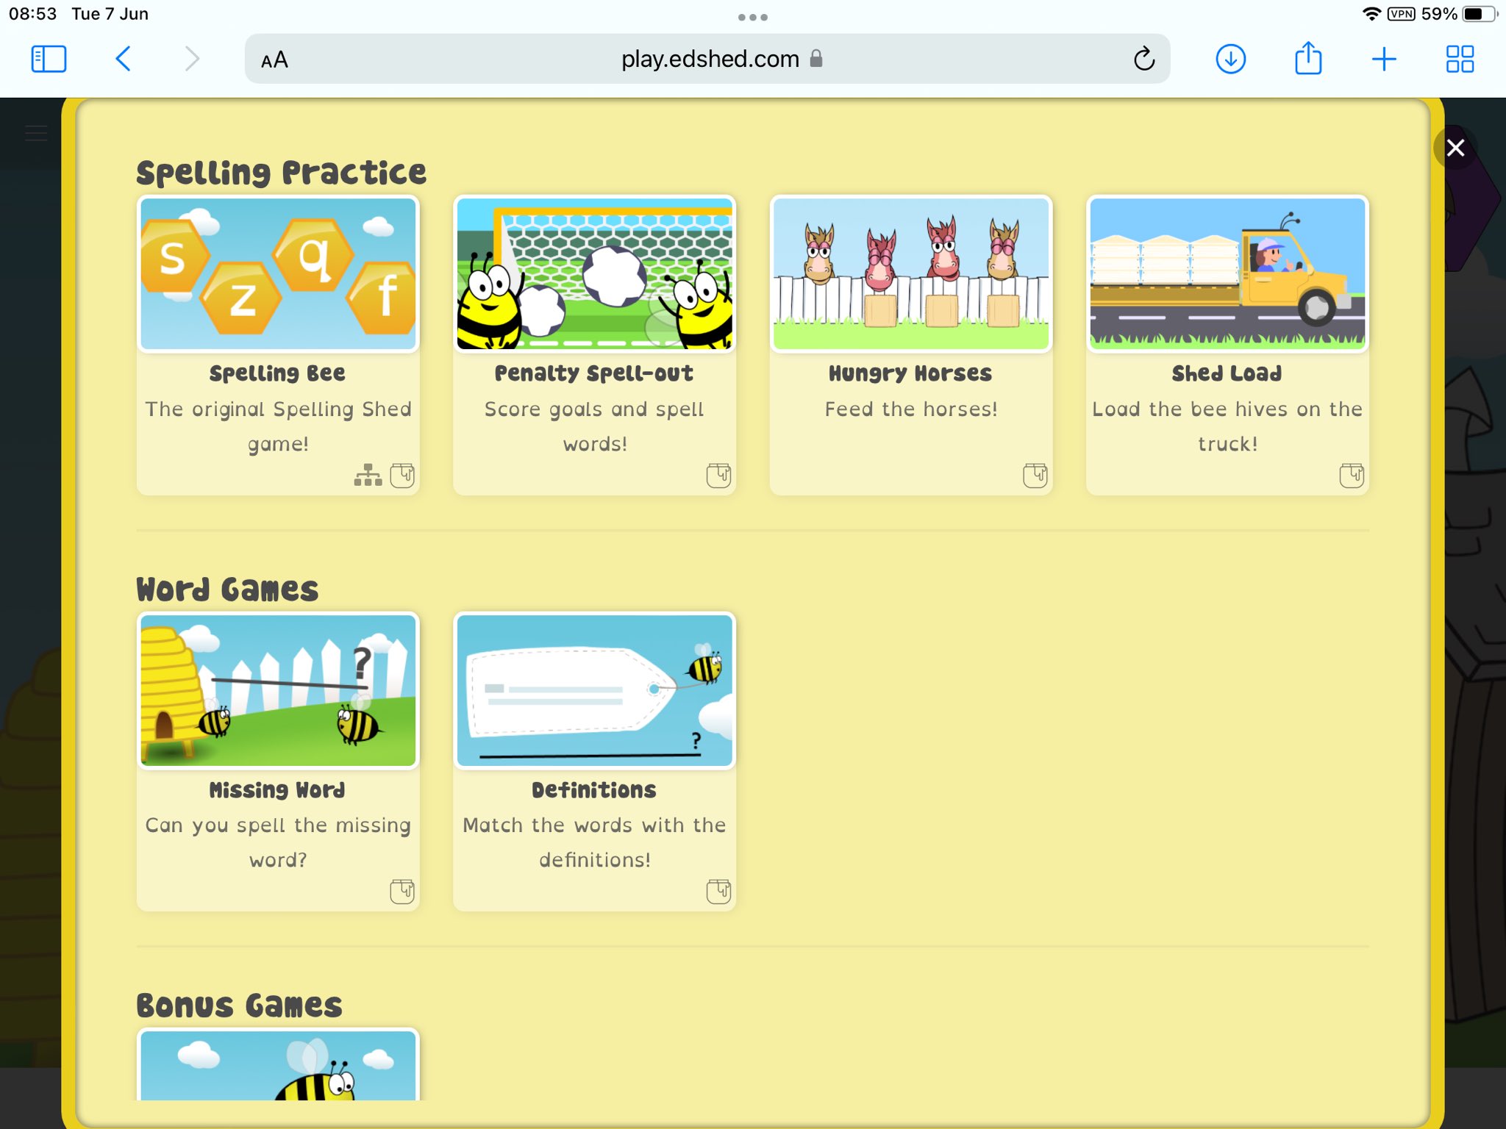
Task: Reload the current page
Action: (x=1143, y=59)
